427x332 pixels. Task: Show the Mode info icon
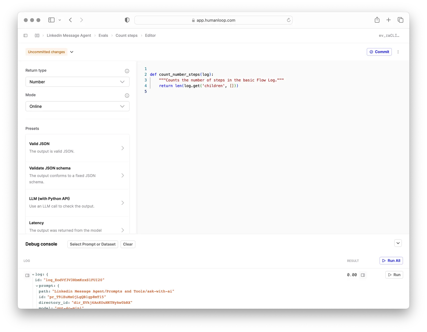[x=127, y=96]
